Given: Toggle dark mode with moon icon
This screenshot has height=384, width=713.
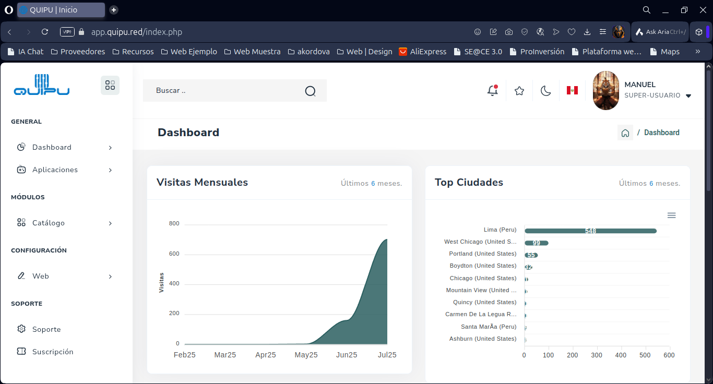Looking at the screenshot, I should [x=545, y=91].
